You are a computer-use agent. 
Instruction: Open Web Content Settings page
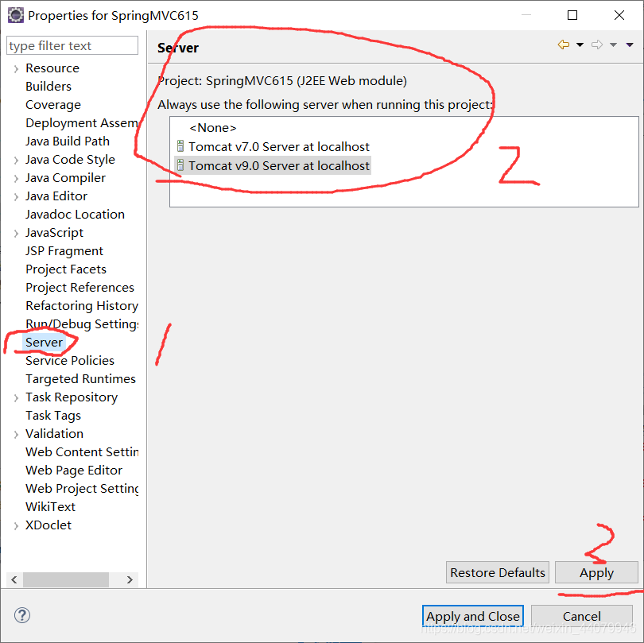82,451
